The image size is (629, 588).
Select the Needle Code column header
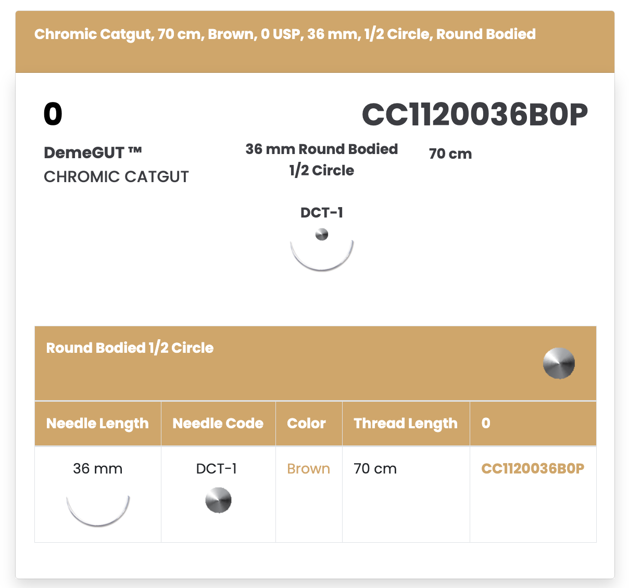218,424
